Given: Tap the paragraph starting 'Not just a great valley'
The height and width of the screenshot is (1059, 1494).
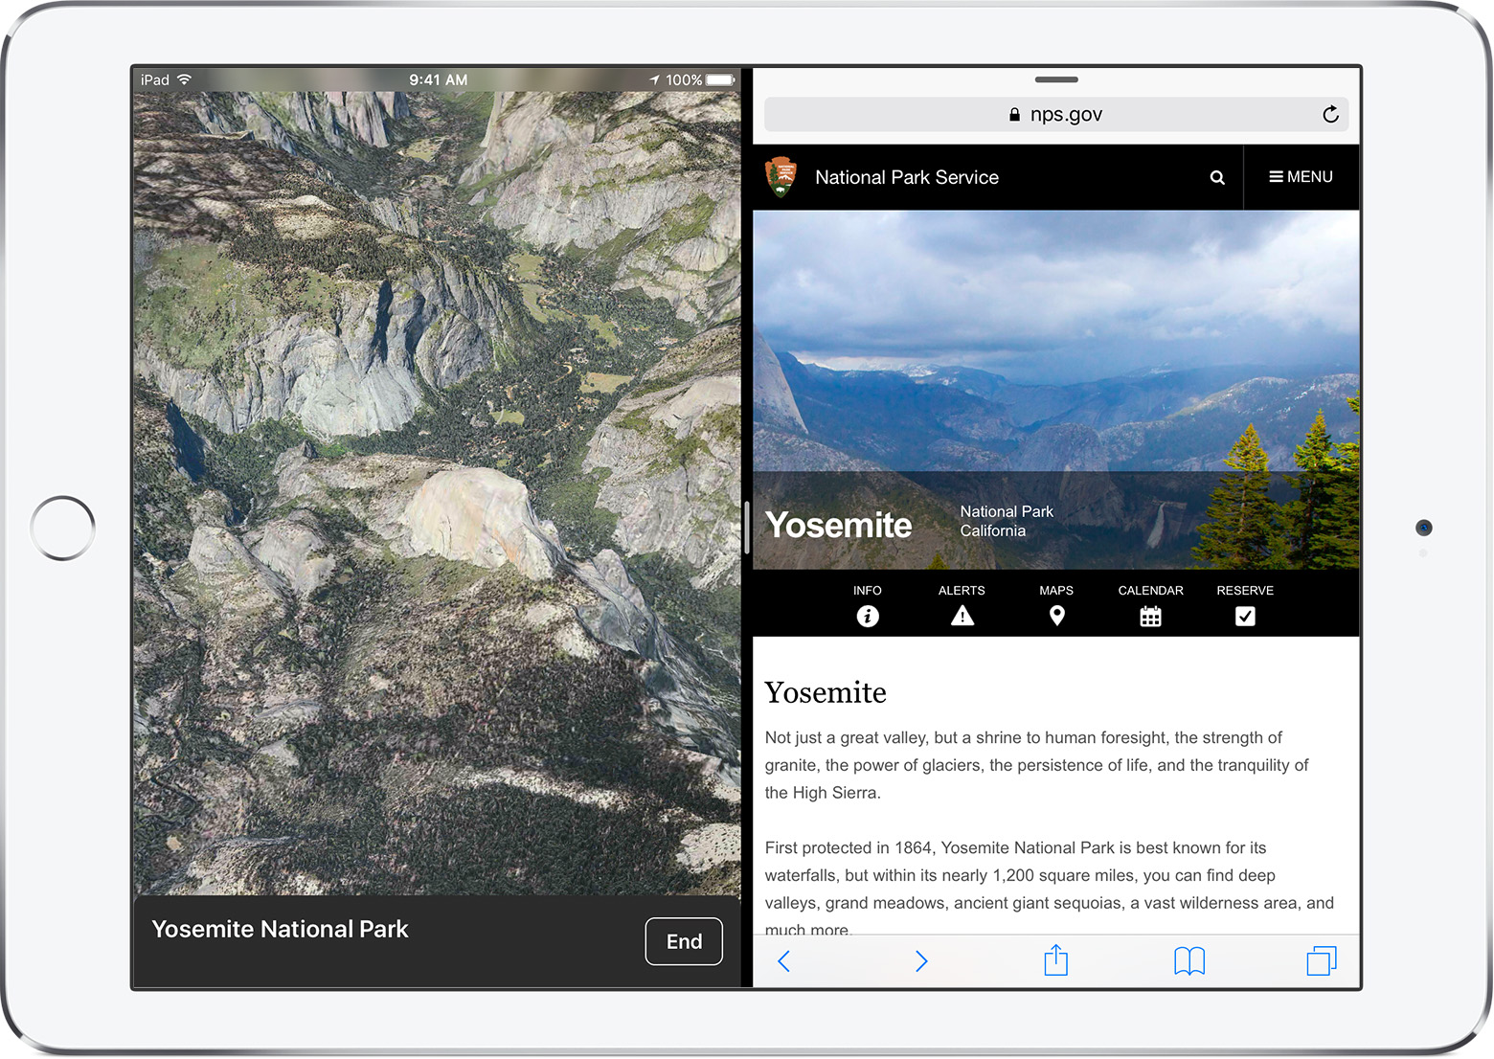Looking at the screenshot, I should [x=1036, y=765].
